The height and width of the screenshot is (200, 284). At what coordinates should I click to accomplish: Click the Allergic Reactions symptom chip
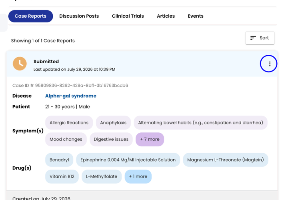69,123
